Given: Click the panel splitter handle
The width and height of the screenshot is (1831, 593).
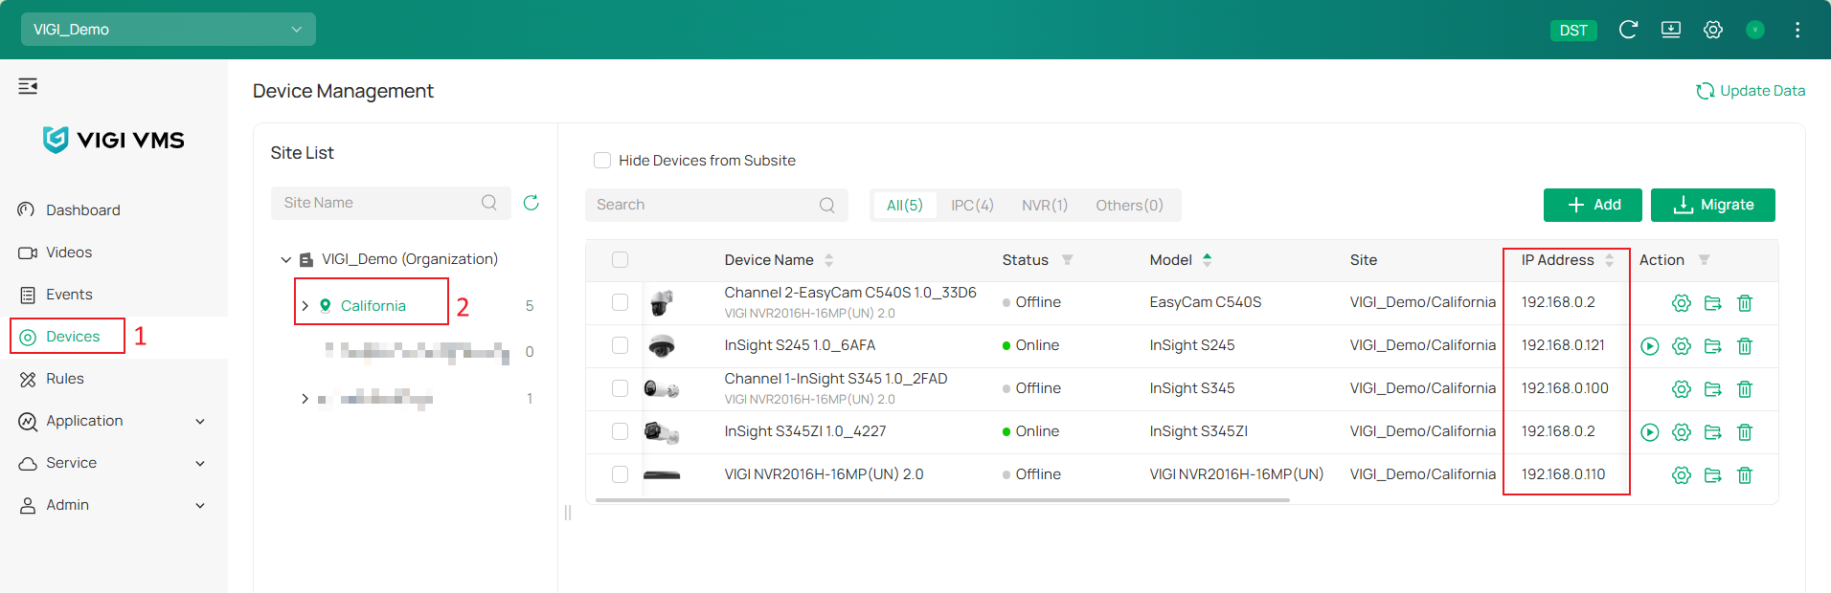Looking at the screenshot, I should coord(568,513).
